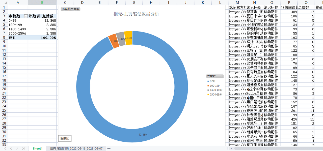323x151 pixels.
Task: Click the select-all corner of the grid
Action: [x=4, y=3]
